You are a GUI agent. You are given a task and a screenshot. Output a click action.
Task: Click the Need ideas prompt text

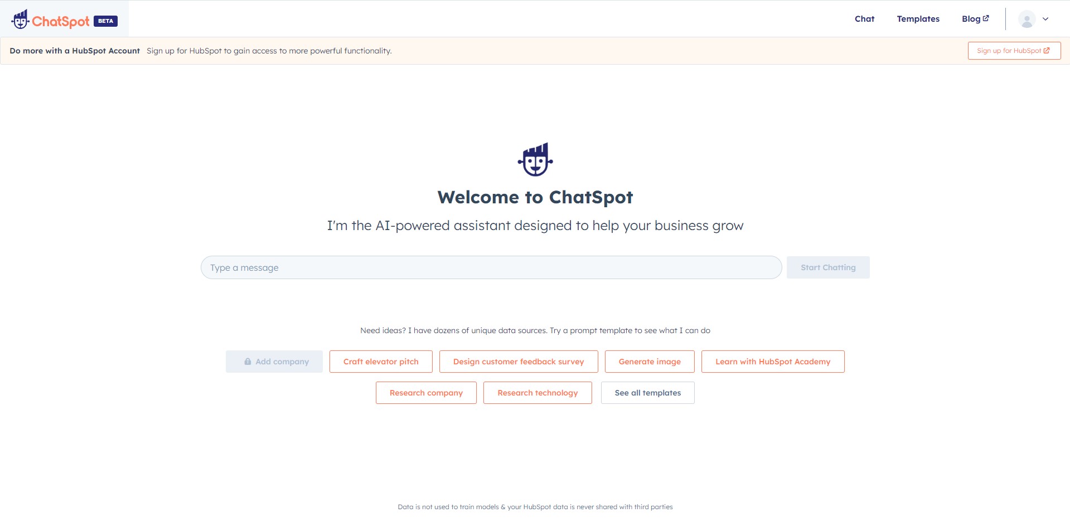point(535,330)
